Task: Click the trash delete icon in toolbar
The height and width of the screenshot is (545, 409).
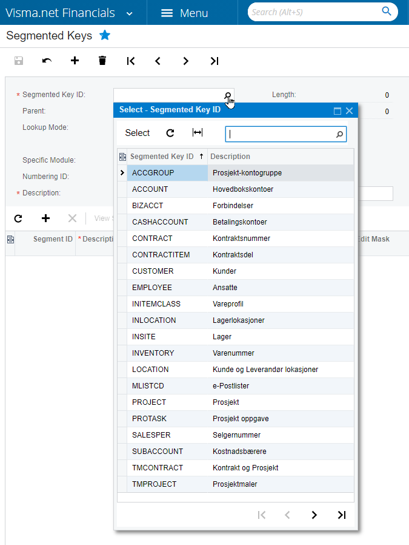Action: [x=102, y=61]
